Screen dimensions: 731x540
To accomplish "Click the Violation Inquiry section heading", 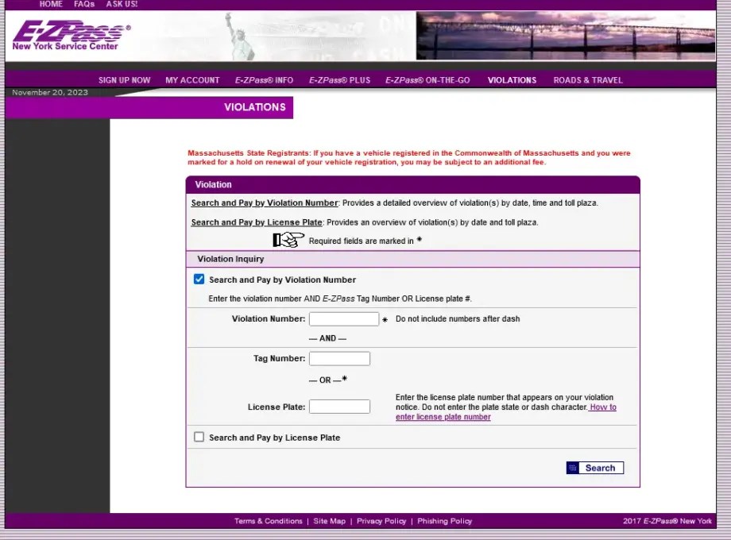I will coord(230,259).
